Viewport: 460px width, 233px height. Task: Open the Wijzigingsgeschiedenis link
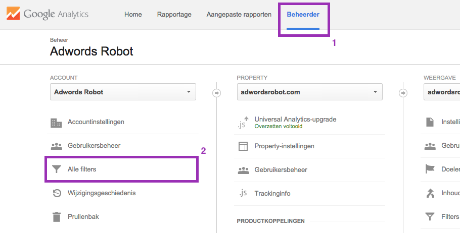(101, 193)
